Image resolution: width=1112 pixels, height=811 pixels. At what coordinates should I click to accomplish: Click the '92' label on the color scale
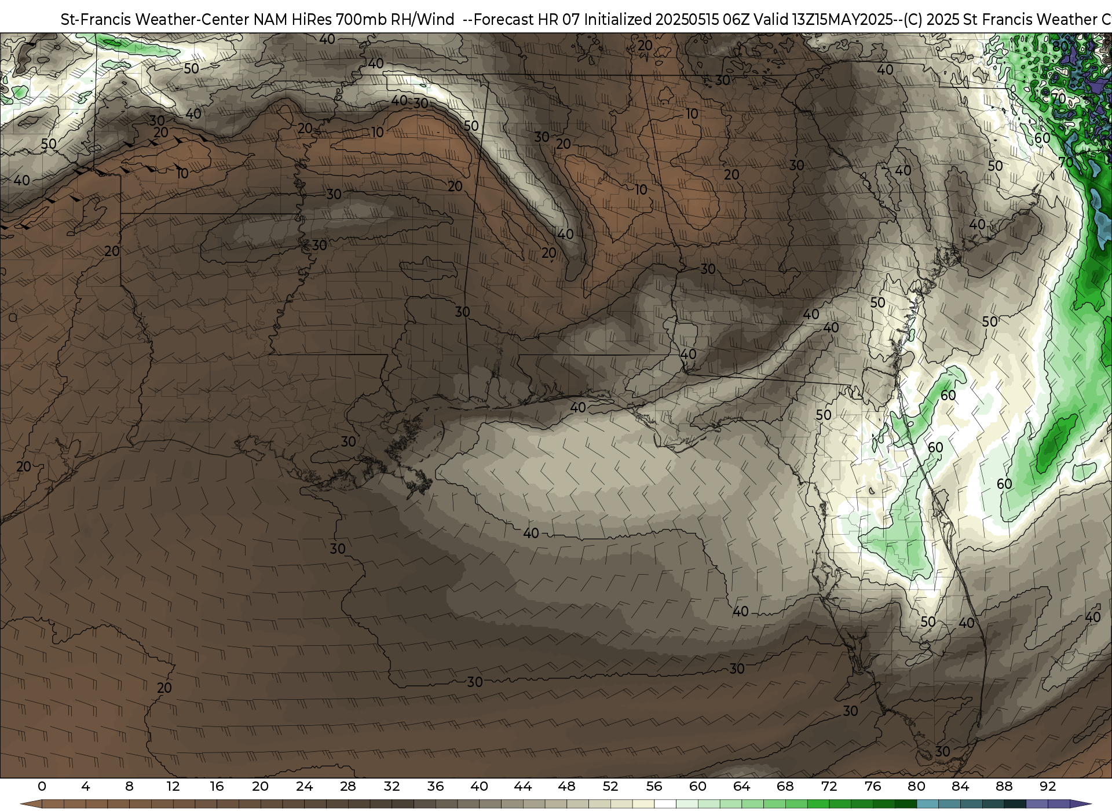[1048, 786]
